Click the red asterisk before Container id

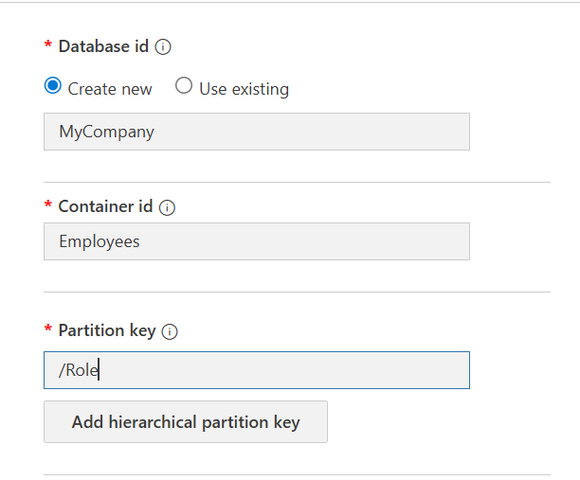click(x=47, y=204)
